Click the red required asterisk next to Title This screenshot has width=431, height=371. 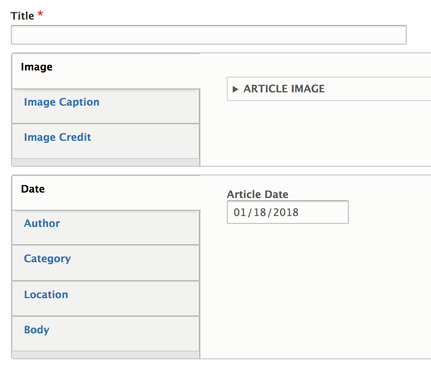pyautogui.click(x=40, y=15)
